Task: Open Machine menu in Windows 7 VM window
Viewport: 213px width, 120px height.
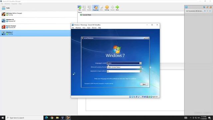Action: click(x=78, y=28)
